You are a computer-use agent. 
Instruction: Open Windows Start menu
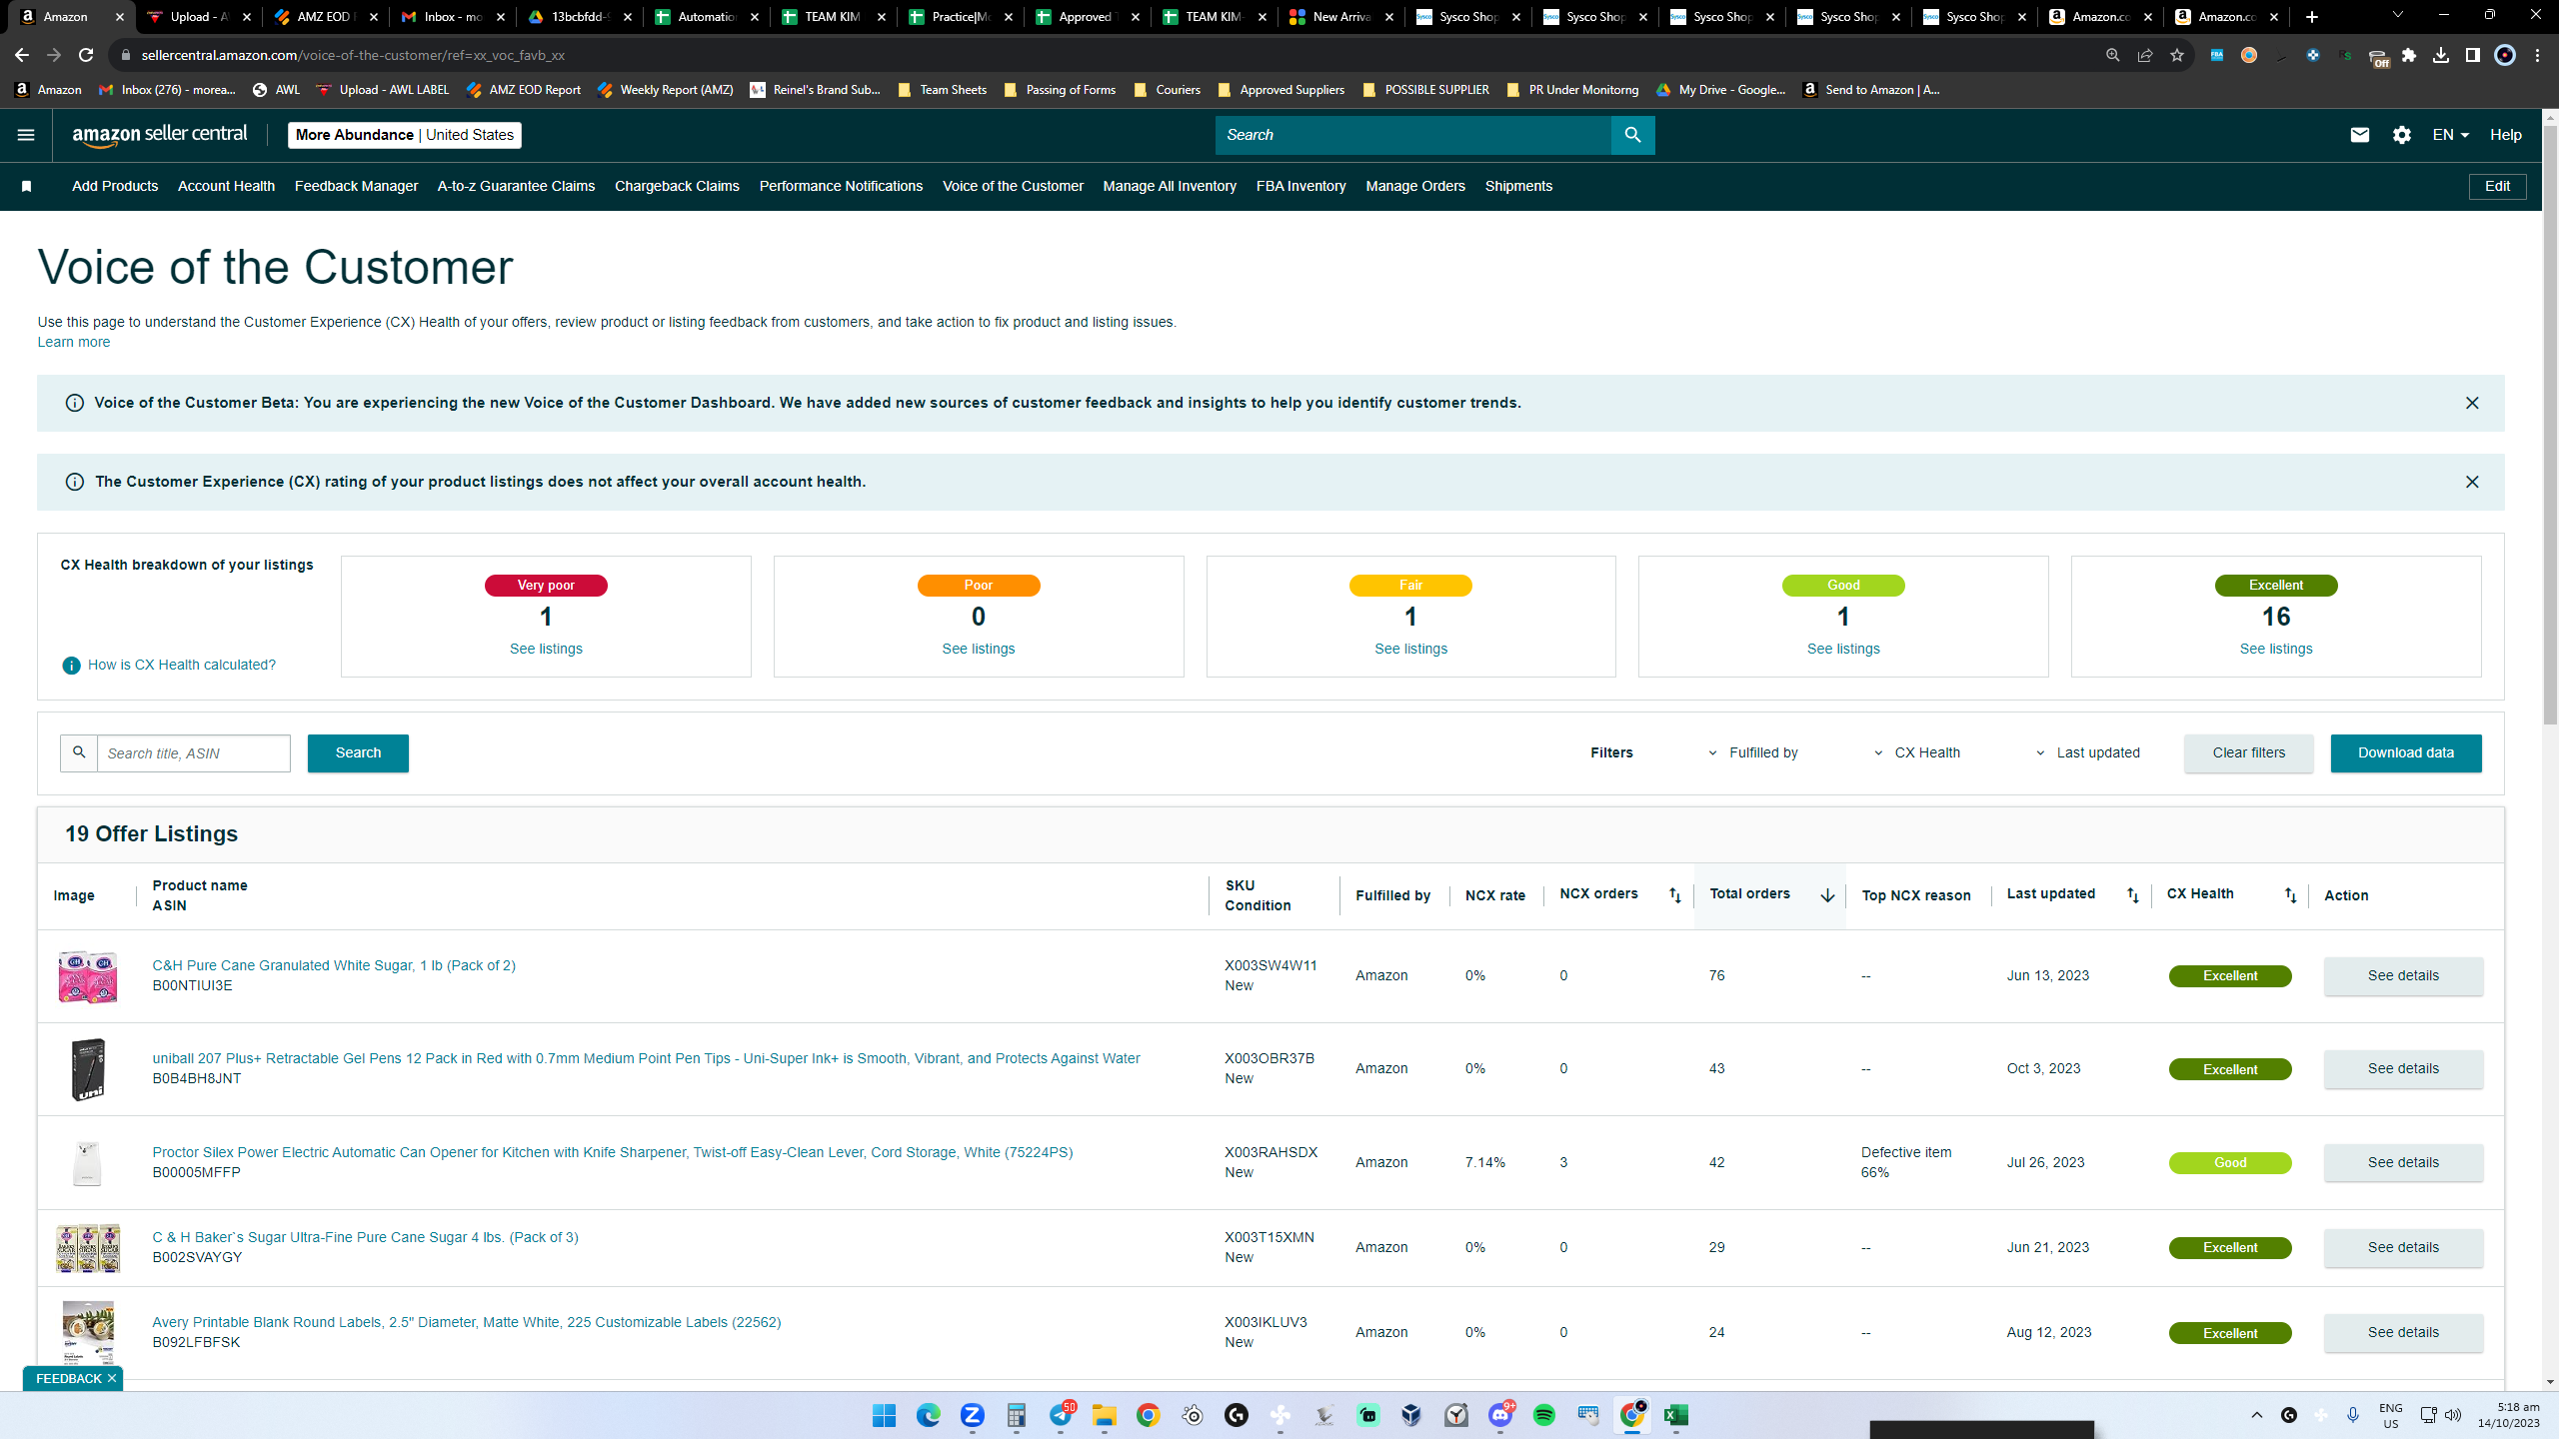884,1415
